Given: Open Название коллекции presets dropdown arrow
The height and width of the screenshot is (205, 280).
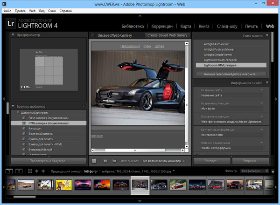Looking at the screenshot, I should [262, 103].
